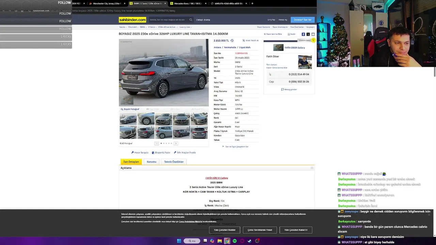Select last rear-view thumbnail in second row
Viewport: 436px width, 245px height.
coord(199,132)
